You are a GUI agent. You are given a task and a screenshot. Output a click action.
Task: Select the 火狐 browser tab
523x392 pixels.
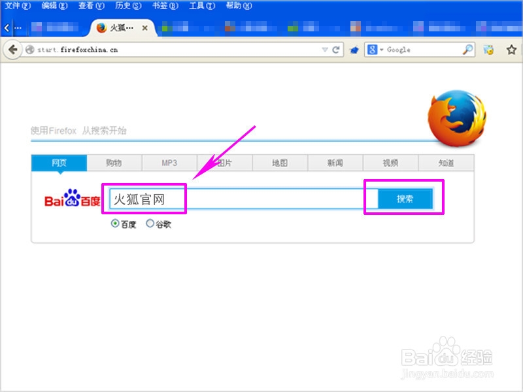[x=122, y=28]
